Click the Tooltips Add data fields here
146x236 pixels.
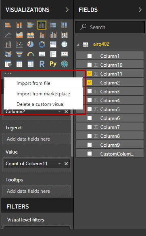tap(37, 191)
